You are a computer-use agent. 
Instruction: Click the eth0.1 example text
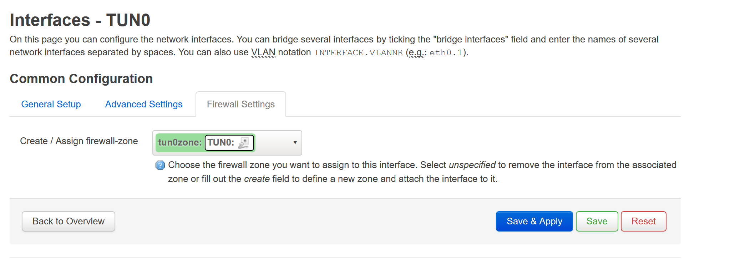[x=446, y=53]
